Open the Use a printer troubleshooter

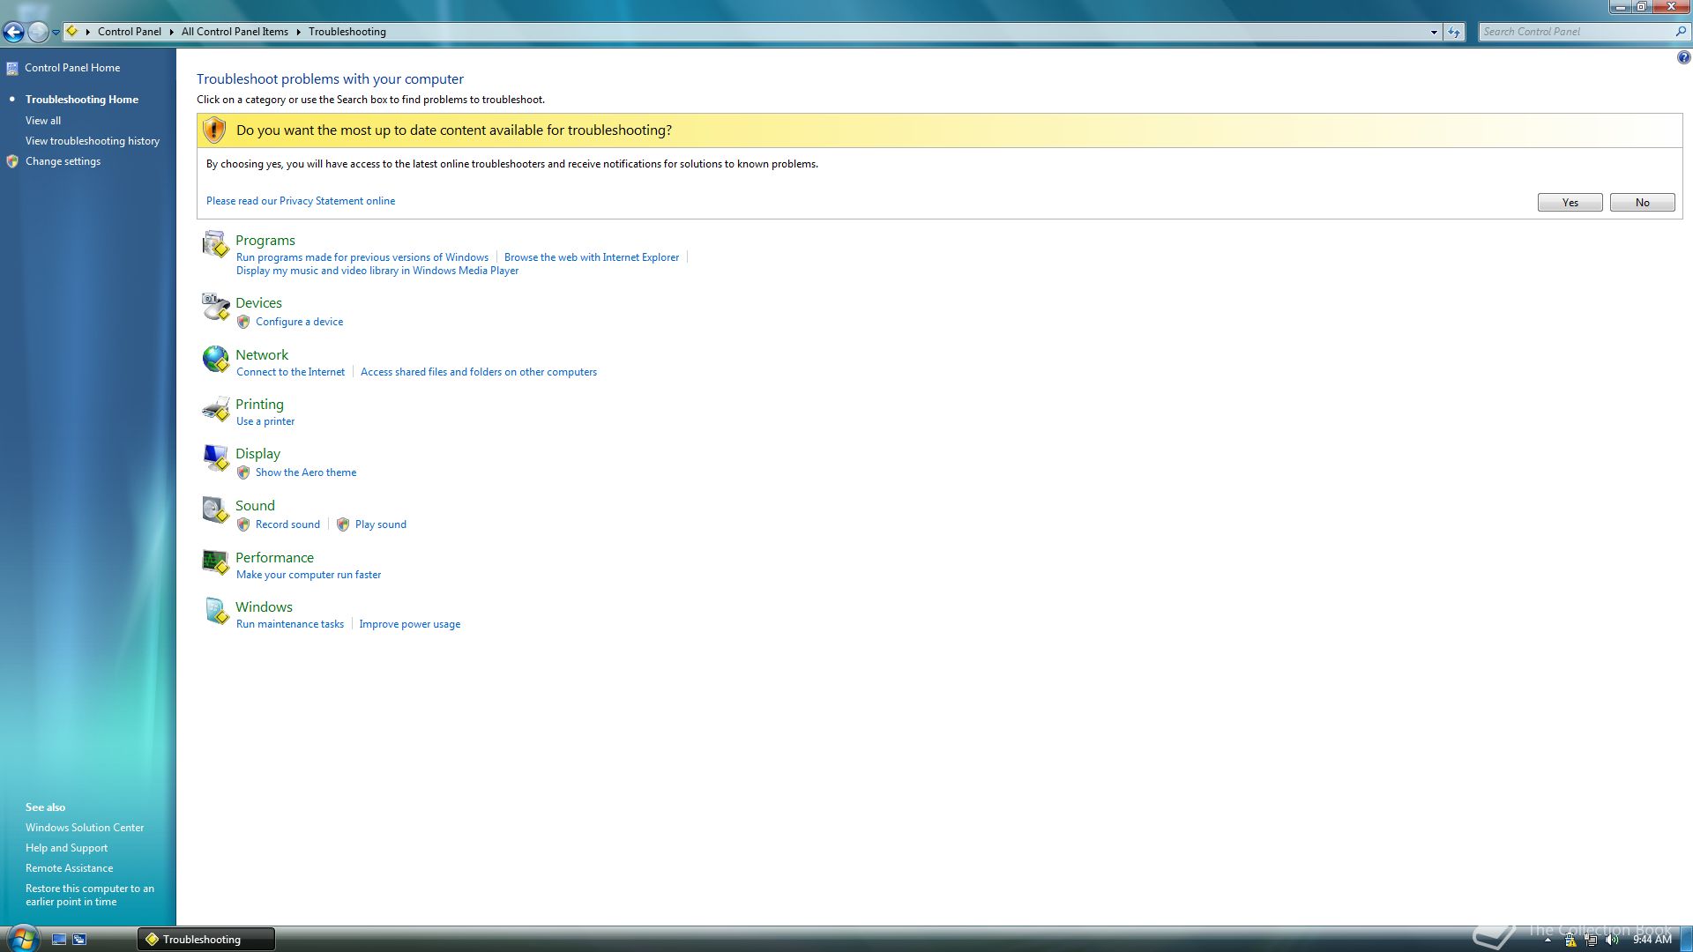(265, 421)
